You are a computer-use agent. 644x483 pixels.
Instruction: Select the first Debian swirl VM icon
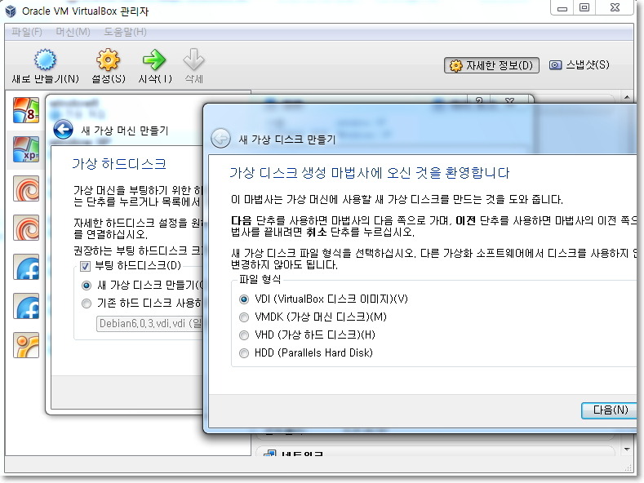pyautogui.click(x=26, y=188)
